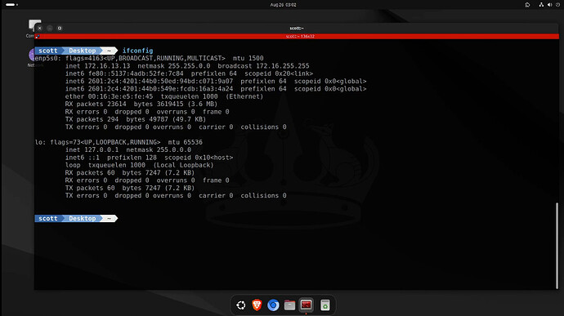The height and width of the screenshot is (316, 564).
Task: Select the Terminator terminal dock icon
Action: pos(306,305)
